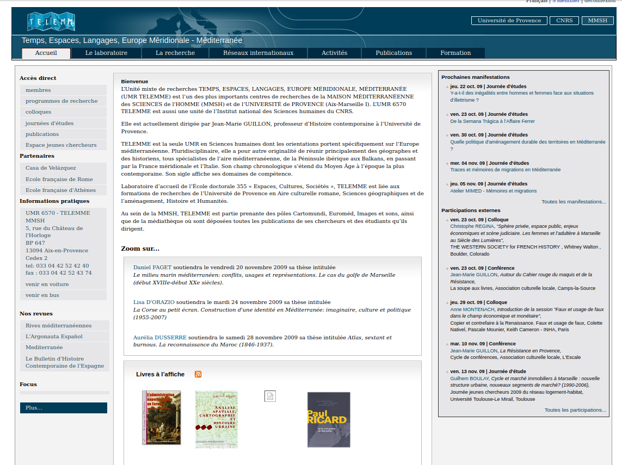622x465 pixels.
Task: Open the L'administration napoléonienne book cover
Action: 162,418
